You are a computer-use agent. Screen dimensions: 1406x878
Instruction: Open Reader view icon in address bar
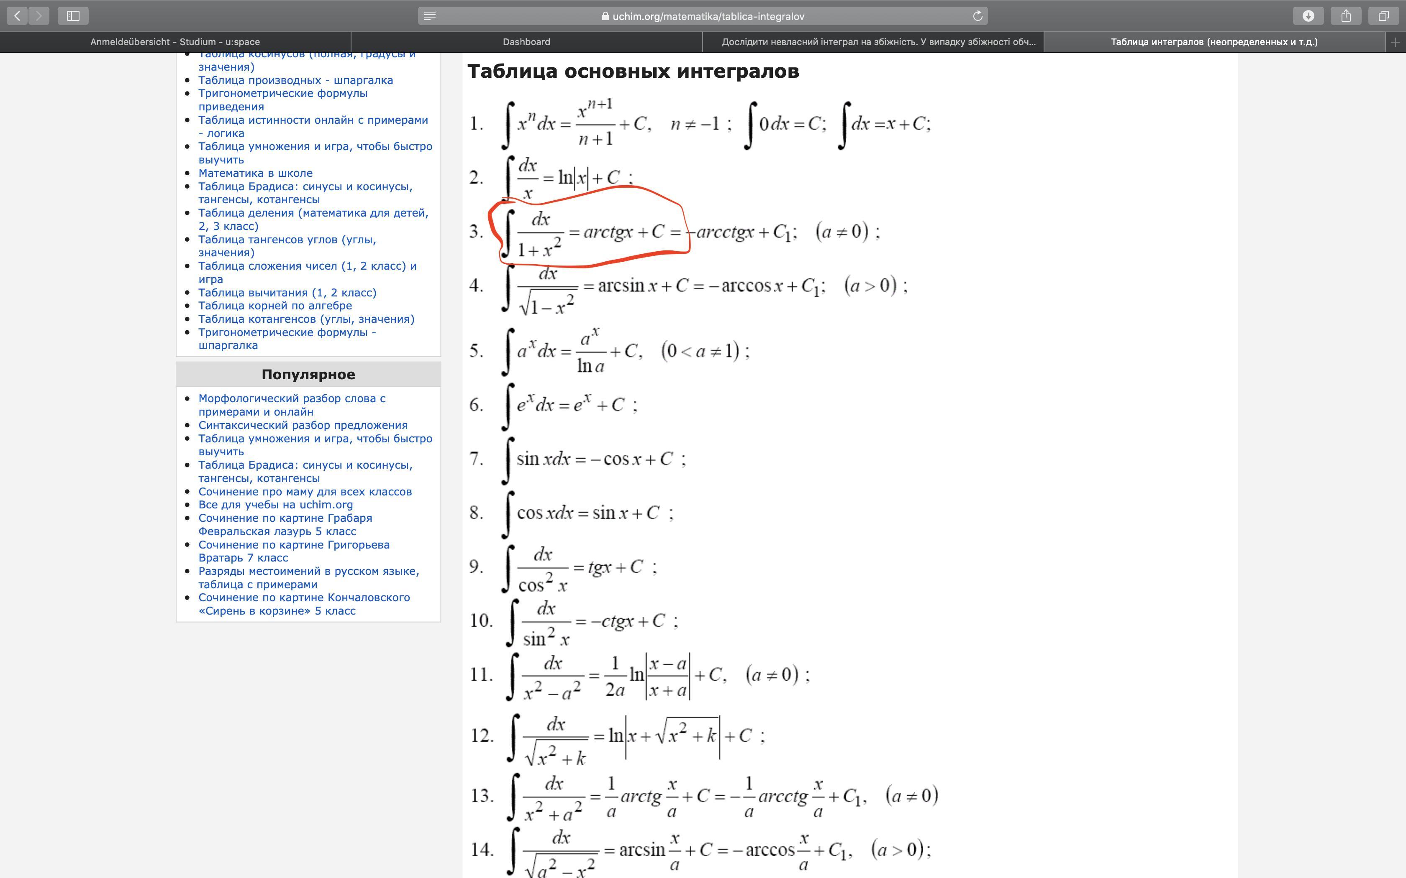pyautogui.click(x=430, y=16)
